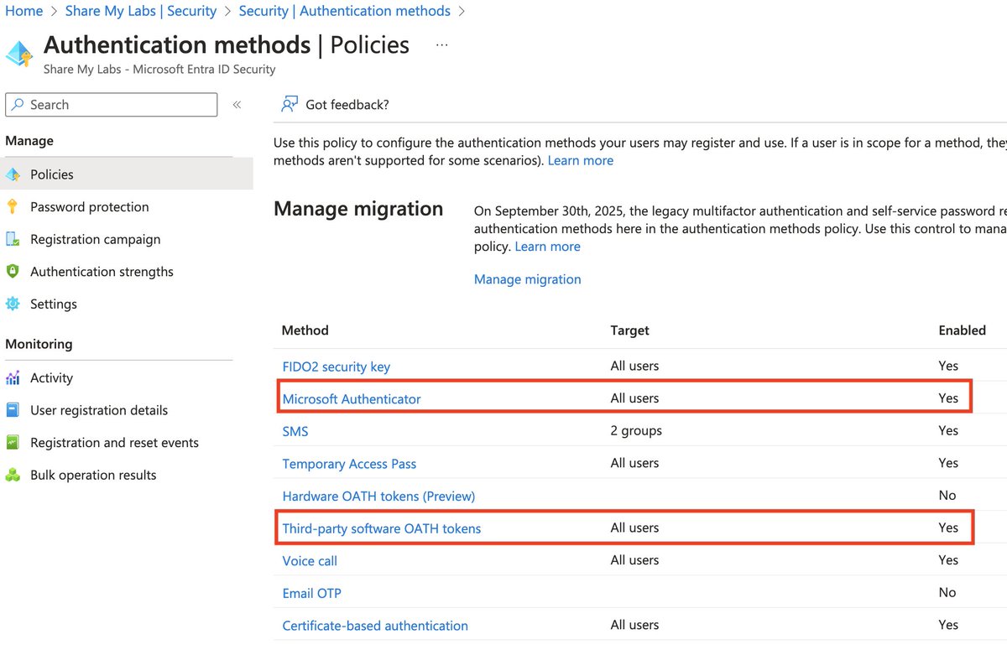Select Temporary Access Pass method
Image resolution: width=1007 pixels, height=650 pixels.
point(349,464)
